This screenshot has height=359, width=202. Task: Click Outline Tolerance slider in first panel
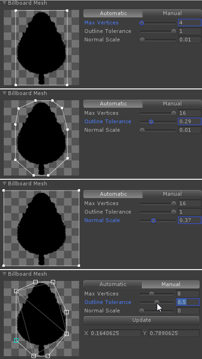[x=158, y=32]
